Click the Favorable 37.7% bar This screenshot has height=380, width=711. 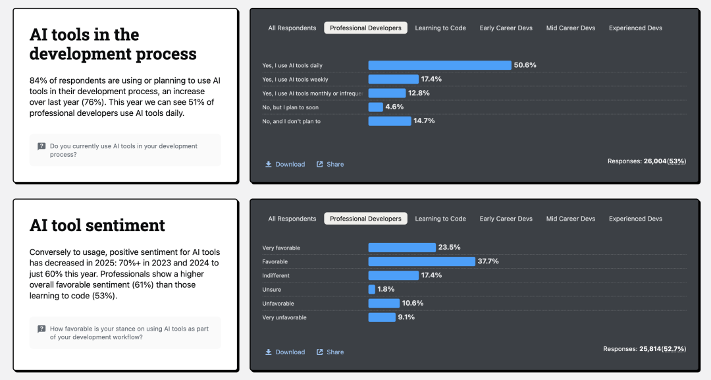(421, 261)
